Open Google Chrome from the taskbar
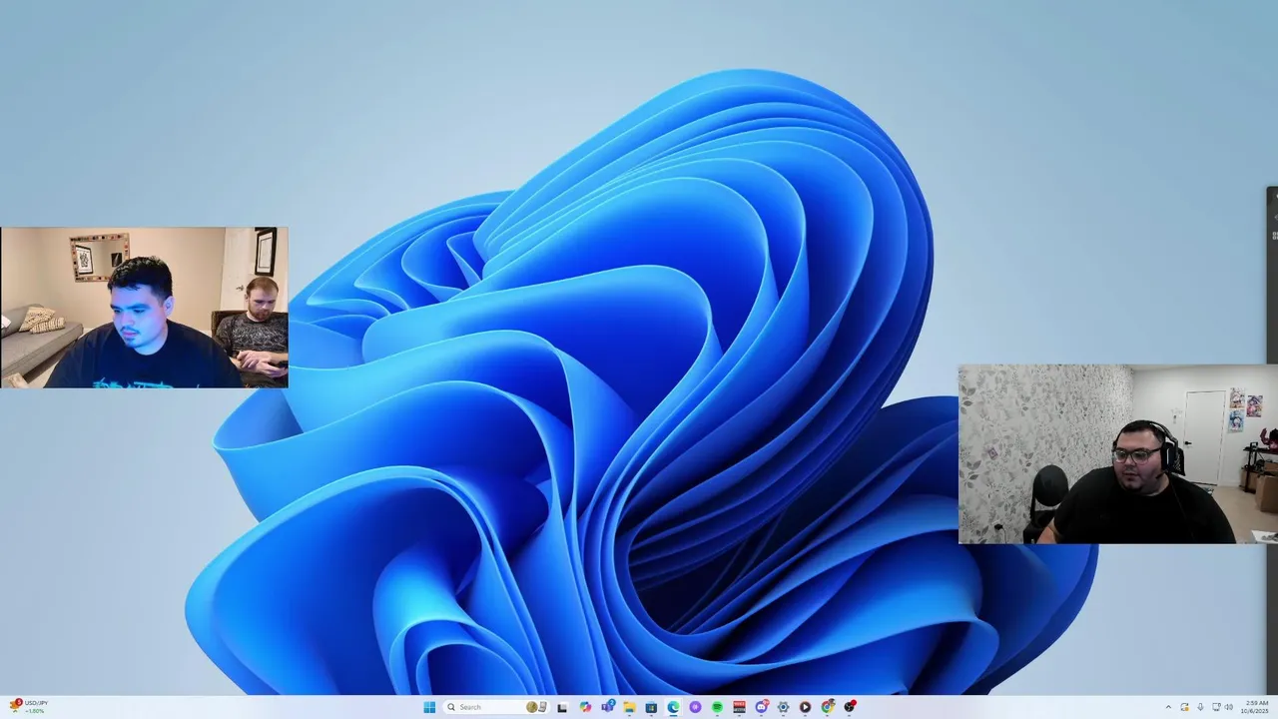1278x719 pixels. pyautogui.click(x=828, y=707)
